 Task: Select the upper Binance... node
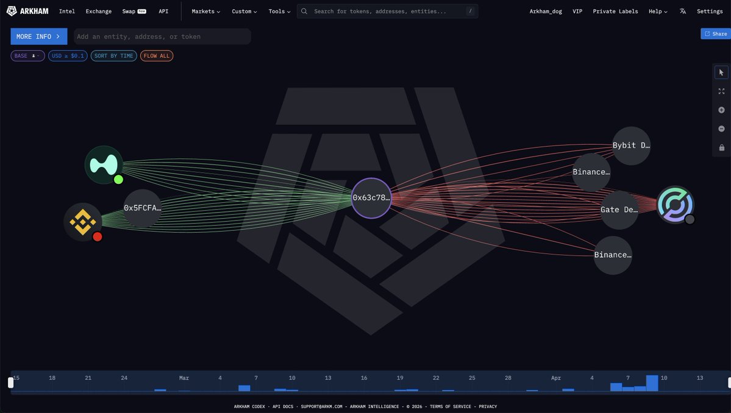tap(591, 172)
